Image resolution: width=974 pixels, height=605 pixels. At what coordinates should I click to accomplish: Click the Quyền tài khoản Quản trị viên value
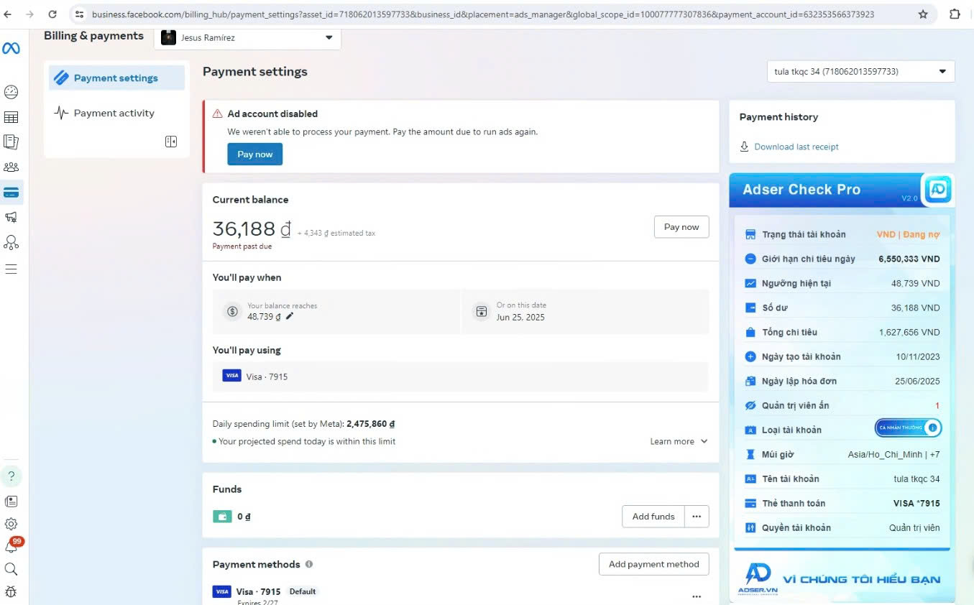(914, 527)
